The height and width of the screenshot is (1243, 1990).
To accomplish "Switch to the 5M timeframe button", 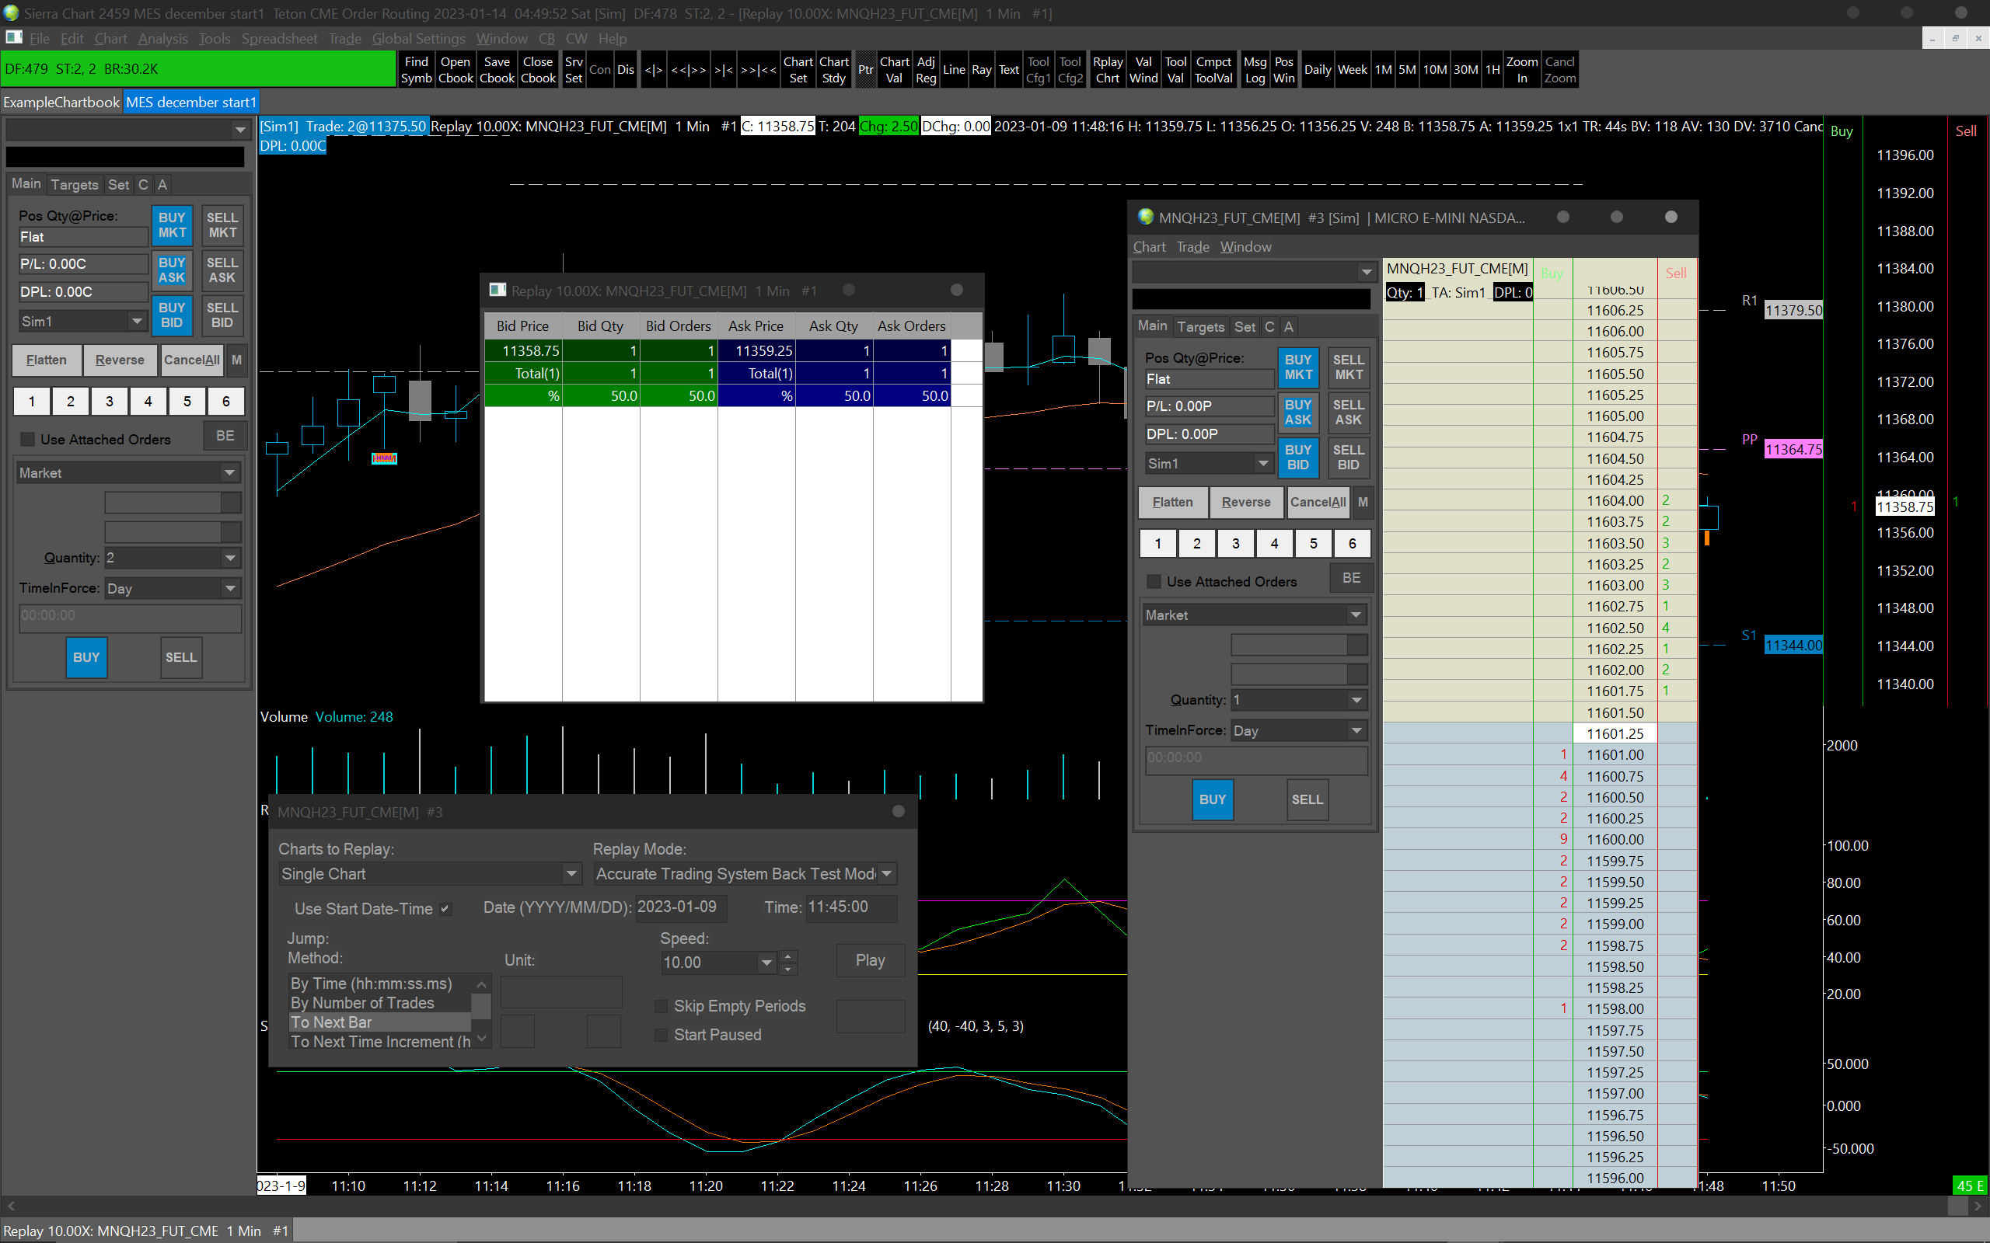I will point(1407,70).
